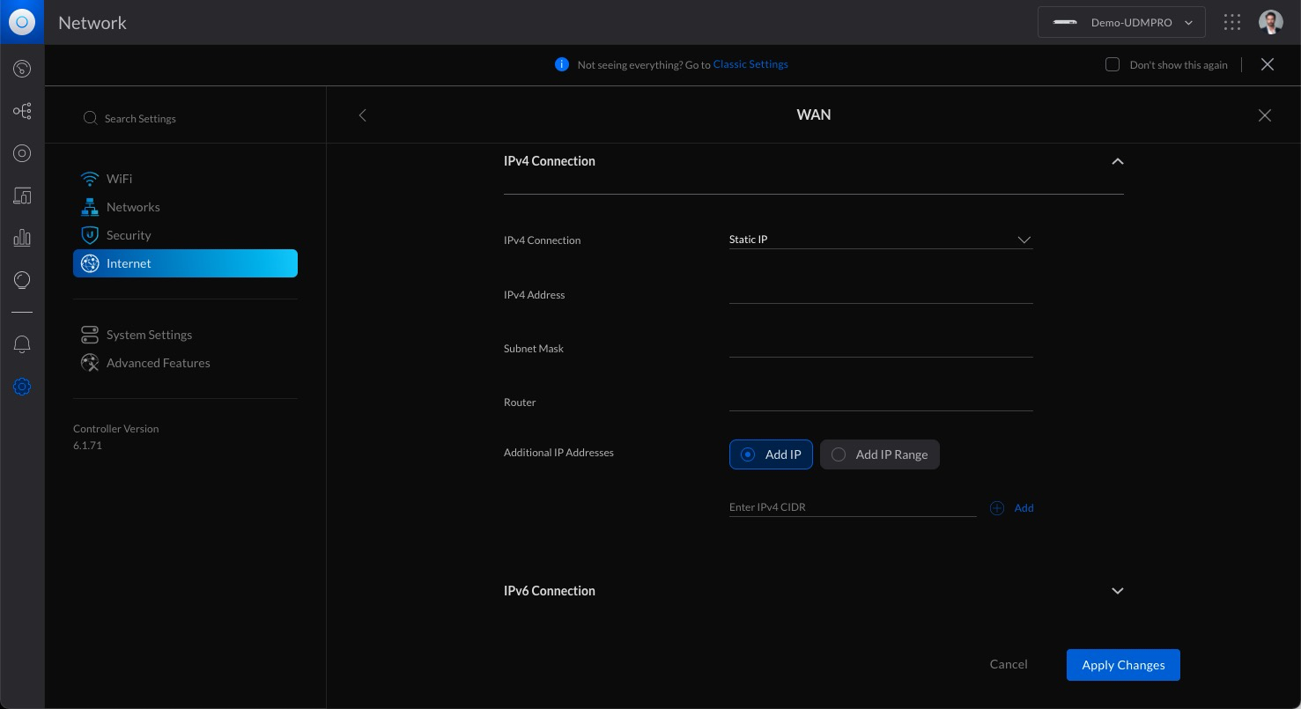1301x709 pixels.
Task: Go back with the WAN back arrow
Action: 362,115
